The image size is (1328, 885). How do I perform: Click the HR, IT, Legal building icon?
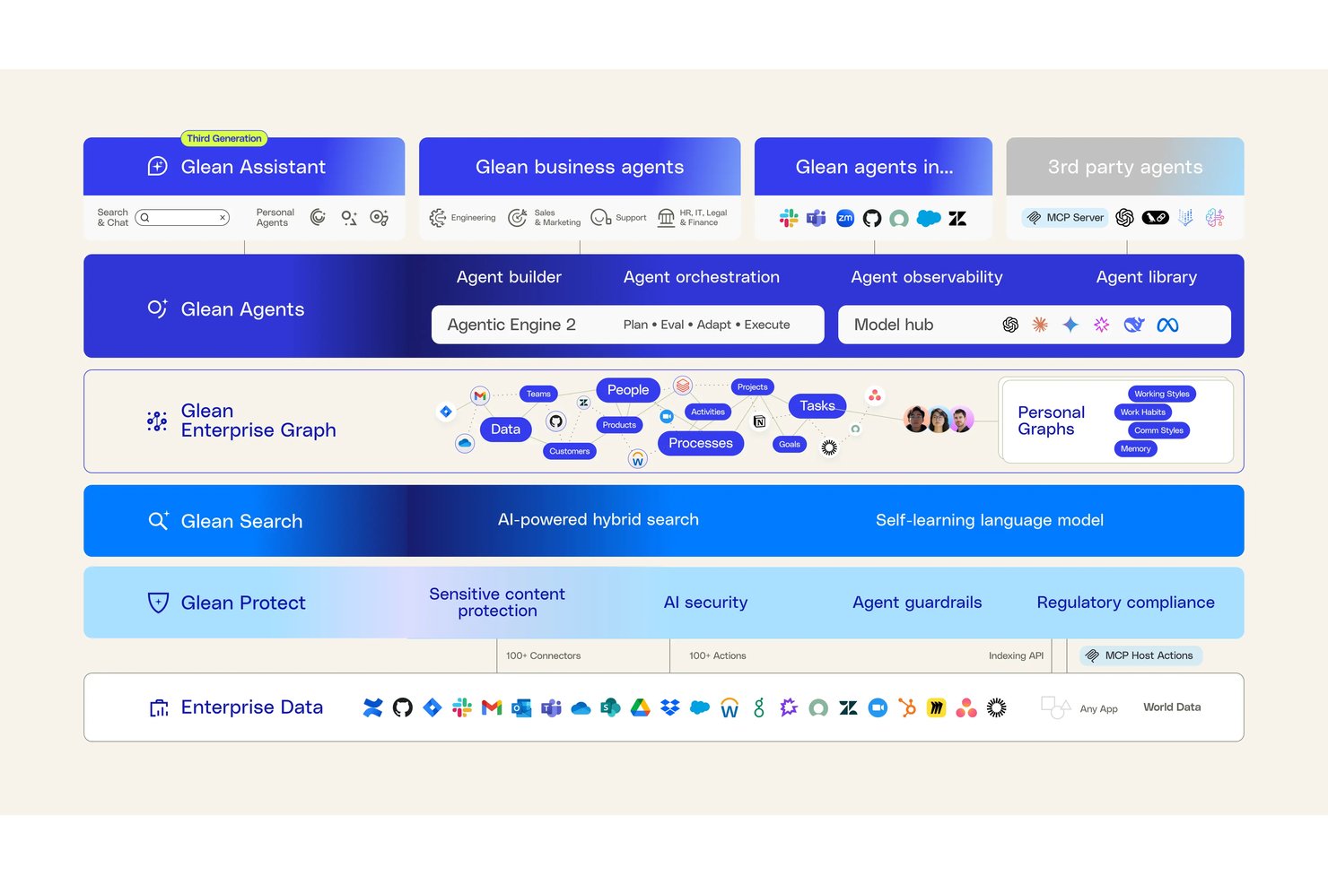(666, 218)
